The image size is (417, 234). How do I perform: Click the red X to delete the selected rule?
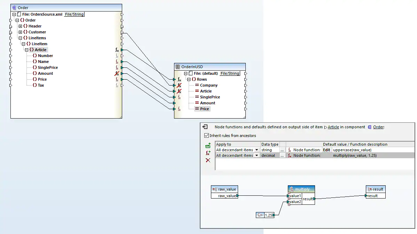coord(208,160)
